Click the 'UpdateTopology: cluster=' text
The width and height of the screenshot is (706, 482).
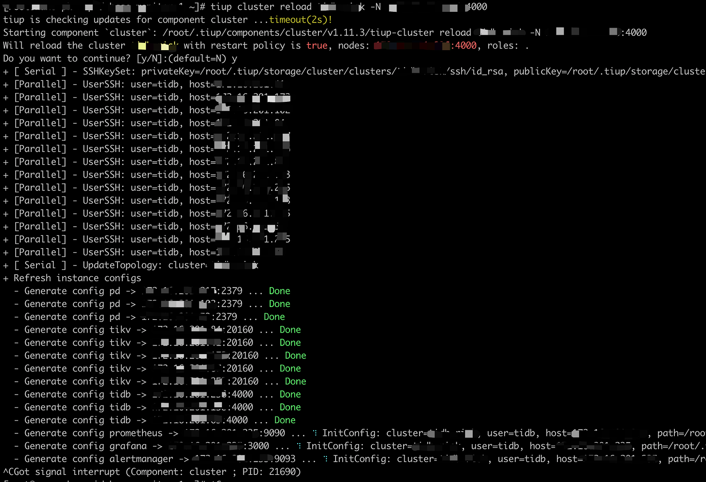pos(145,265)
